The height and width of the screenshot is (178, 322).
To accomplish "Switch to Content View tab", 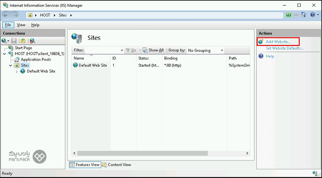I will coord(117,165).
